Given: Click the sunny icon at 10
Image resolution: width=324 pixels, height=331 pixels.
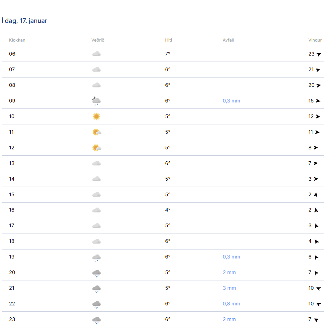Looking at the screenshot, I should click(96, 116).
